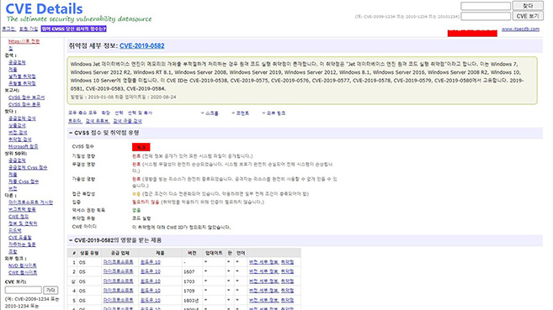Image resolution: width=553 pixels, height=310 pixels.
Task: Click the 공급 업체 column header
Action: click(x=120, y=253)
